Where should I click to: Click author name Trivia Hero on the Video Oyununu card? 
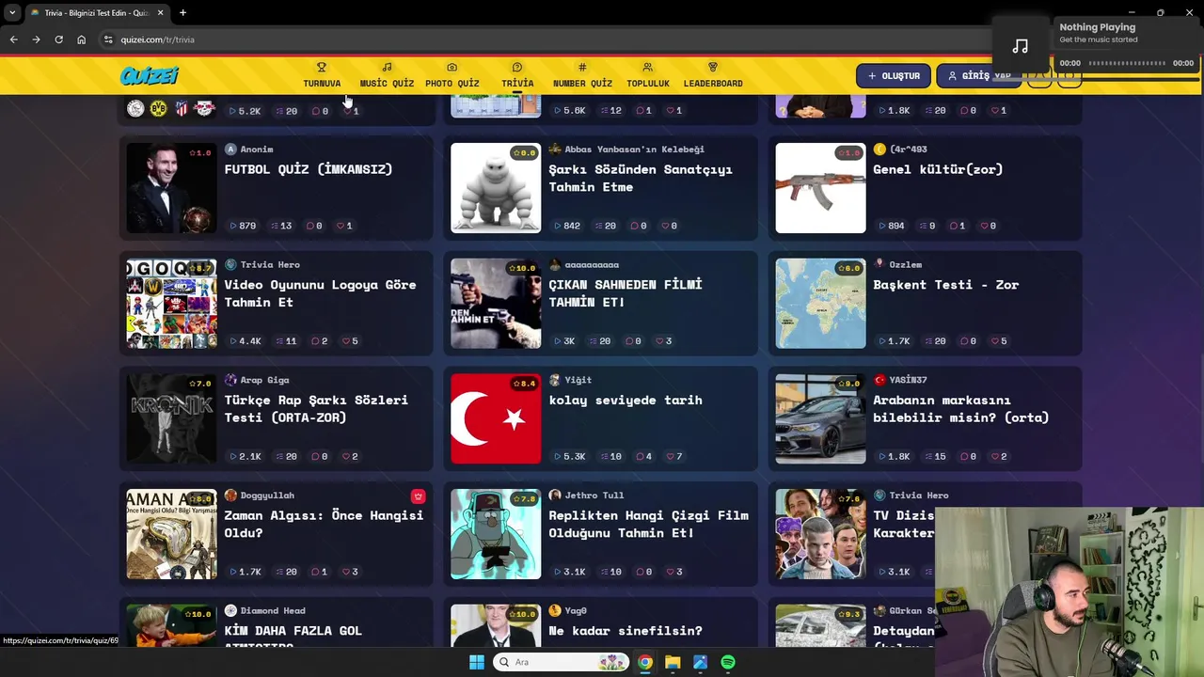point(270,265)
